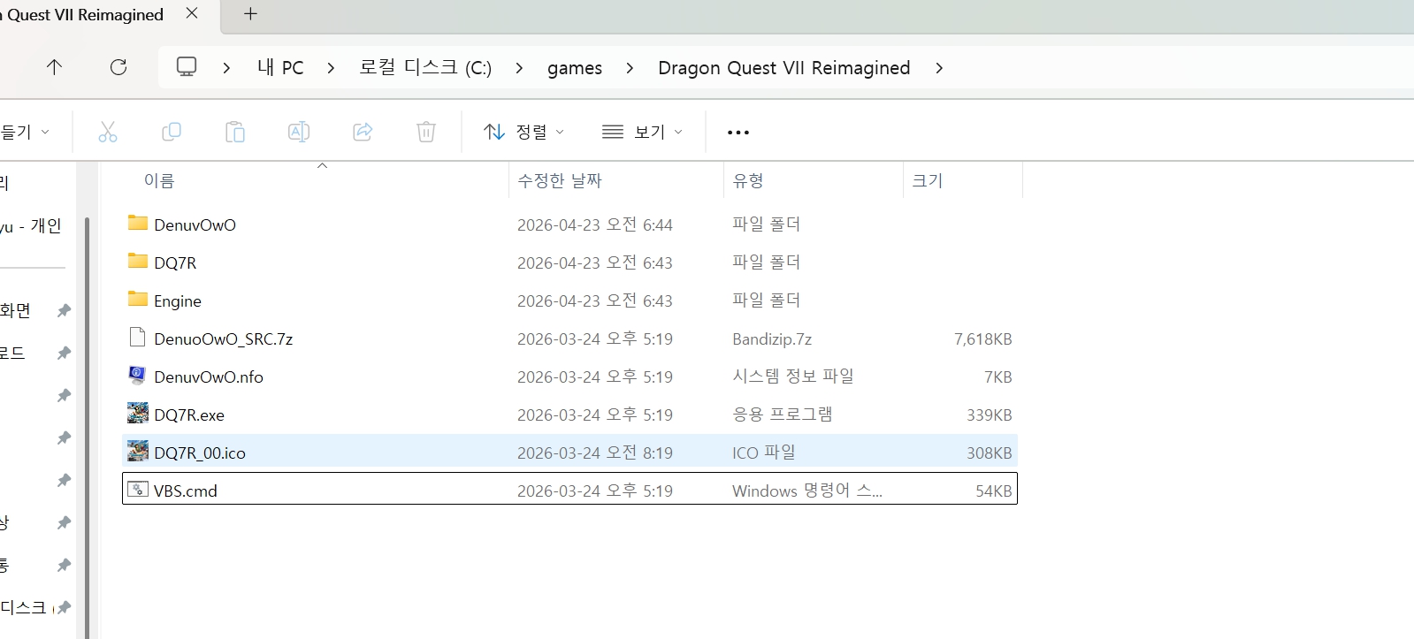This screenshot has width=1414, height=639.
Task: Select the VBS.cmd script file
Action: [186, 491]
